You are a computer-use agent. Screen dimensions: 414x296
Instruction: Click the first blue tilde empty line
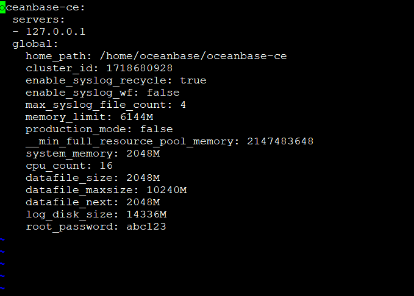(2, 239)
